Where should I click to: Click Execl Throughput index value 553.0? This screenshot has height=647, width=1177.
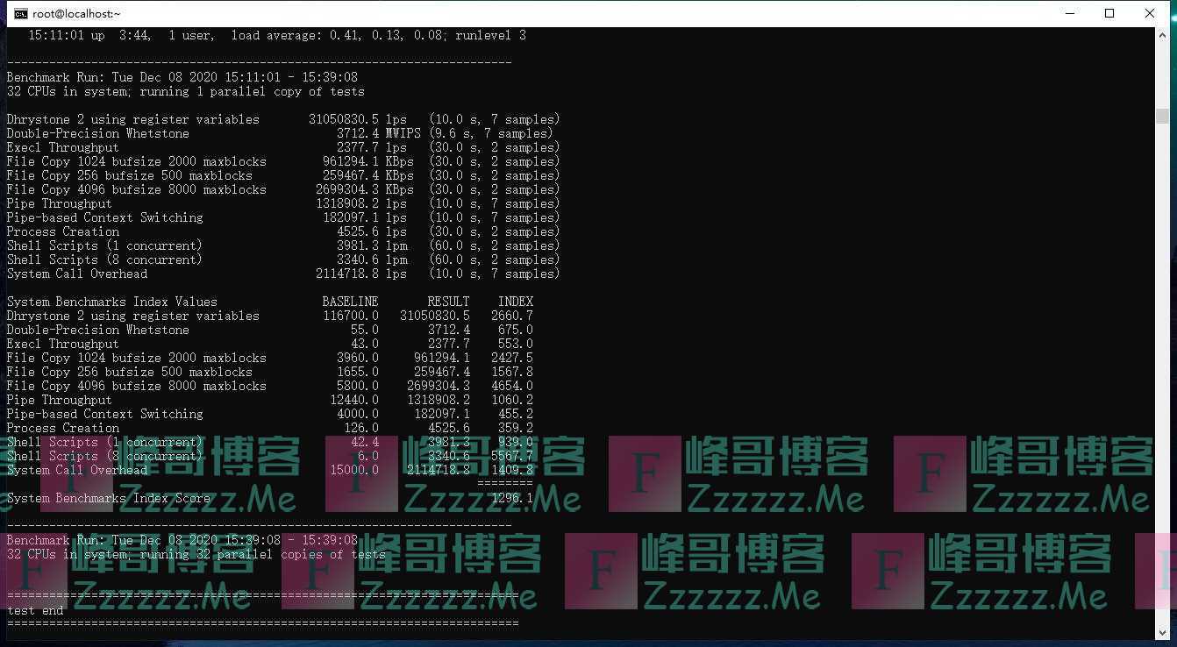click(x=516, y=345)
